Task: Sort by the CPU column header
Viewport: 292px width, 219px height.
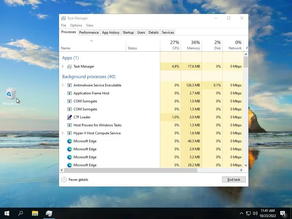Action: 171,45
